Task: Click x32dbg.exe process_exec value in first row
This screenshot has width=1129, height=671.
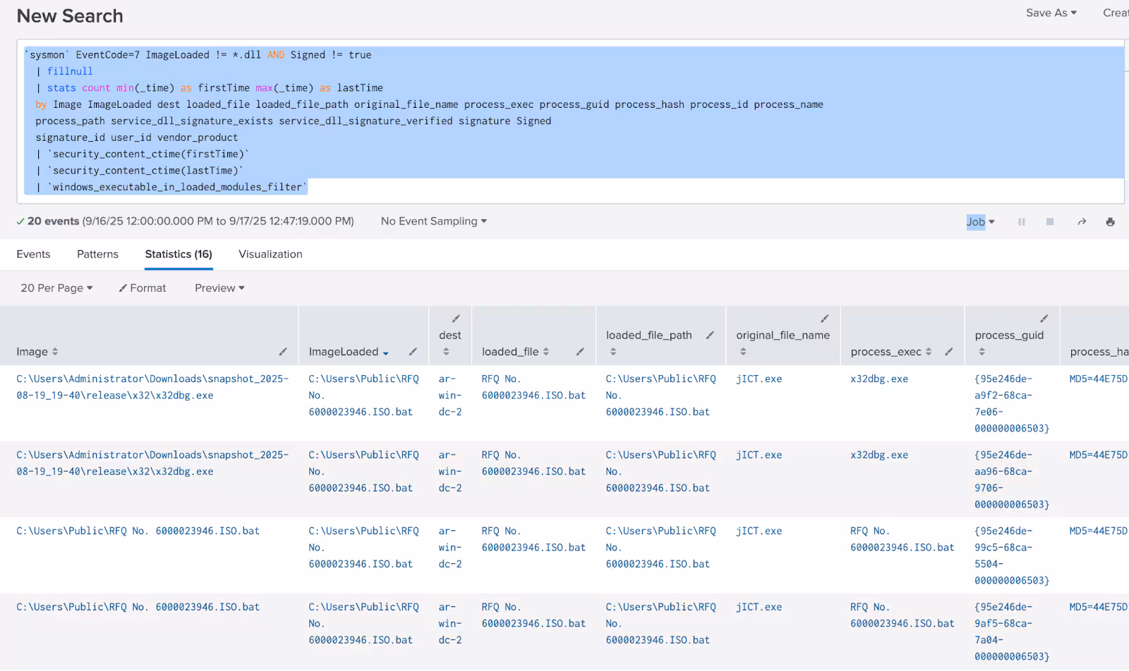Action: coord(879,379)
